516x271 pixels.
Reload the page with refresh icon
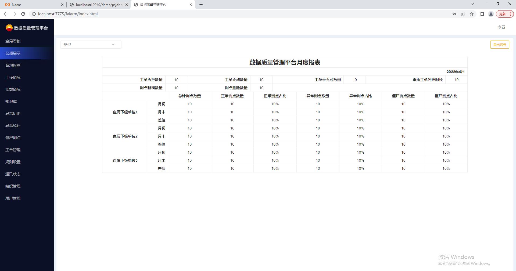(x=23, y=14)
